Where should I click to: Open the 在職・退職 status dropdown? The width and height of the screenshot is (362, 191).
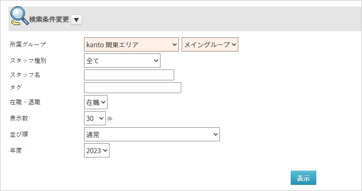(x=96, y=102)
